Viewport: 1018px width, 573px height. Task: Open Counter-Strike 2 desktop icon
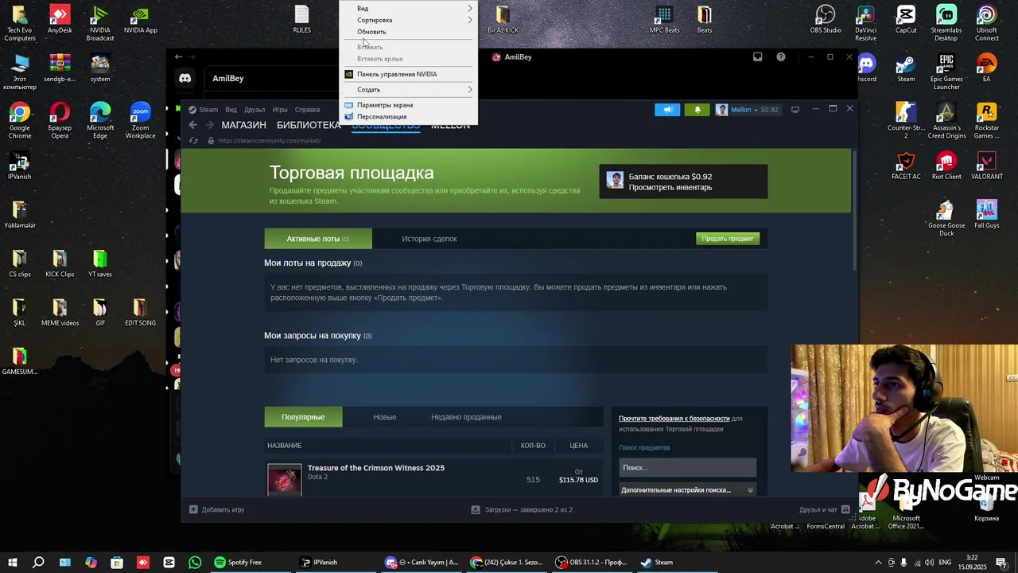[906, 120]
